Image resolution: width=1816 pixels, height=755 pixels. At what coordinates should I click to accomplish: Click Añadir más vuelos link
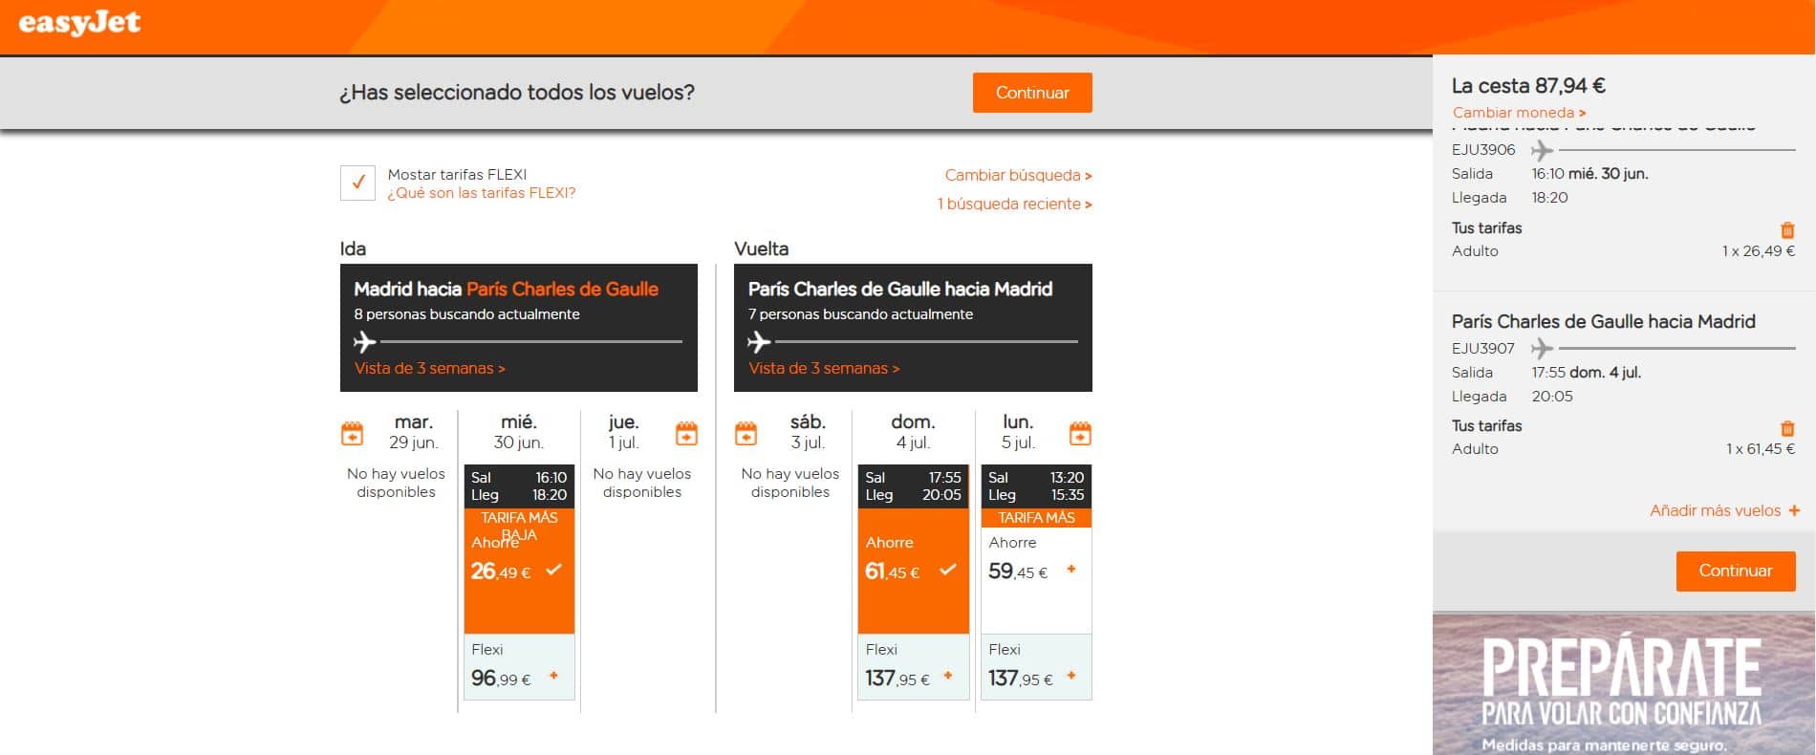pos(1715,510)
